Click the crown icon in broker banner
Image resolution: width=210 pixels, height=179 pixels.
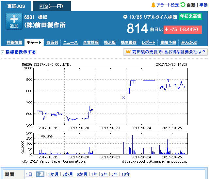point(128,52)
